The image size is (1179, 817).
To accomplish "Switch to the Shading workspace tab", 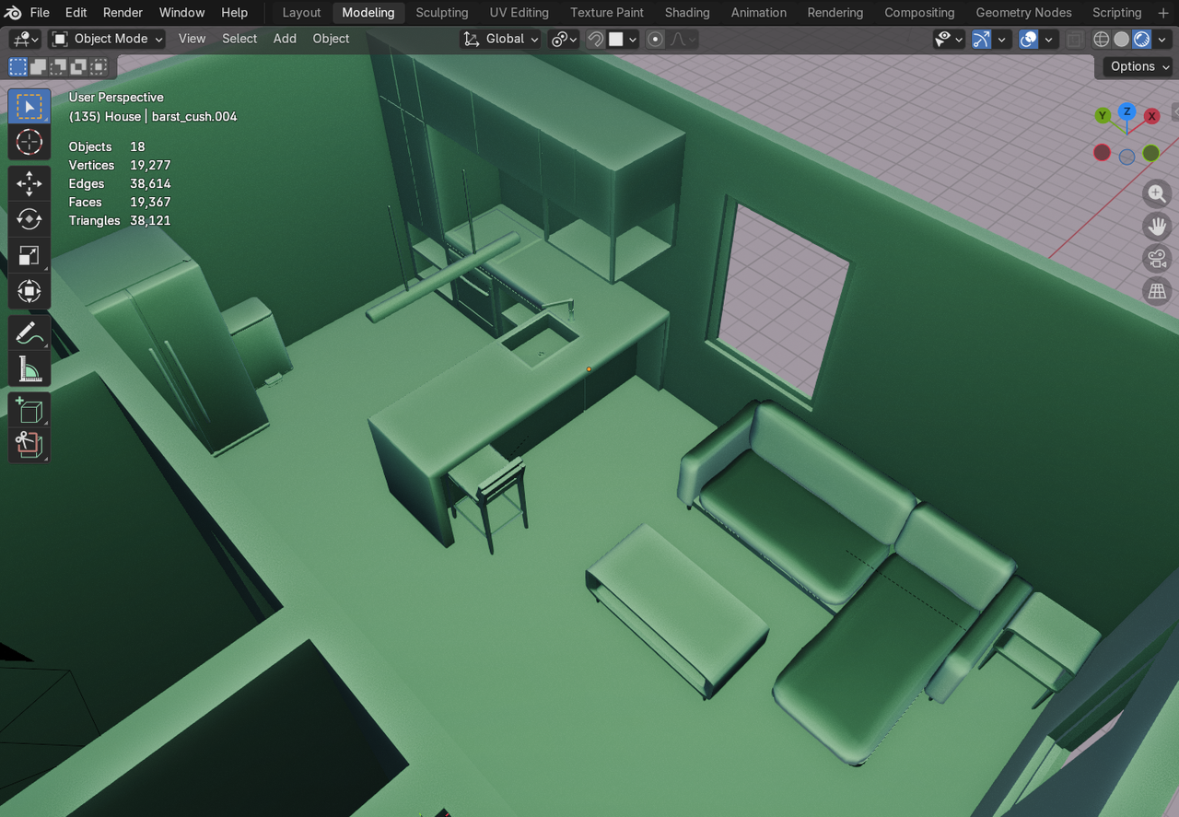I will (687, 12).
